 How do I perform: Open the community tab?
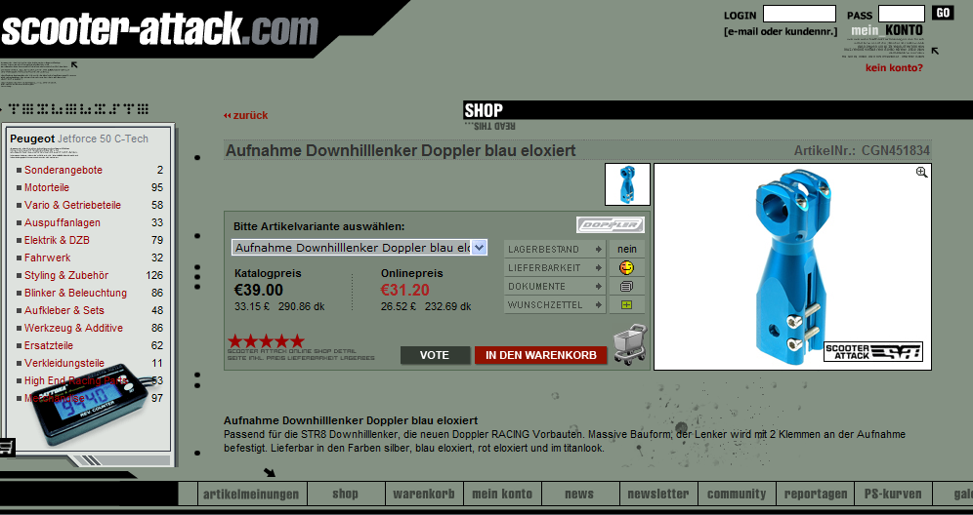point(737,494)
